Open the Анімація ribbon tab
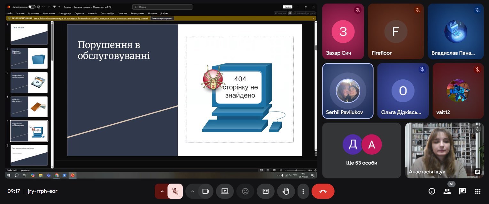489x204 pixels. coord(92,13)
